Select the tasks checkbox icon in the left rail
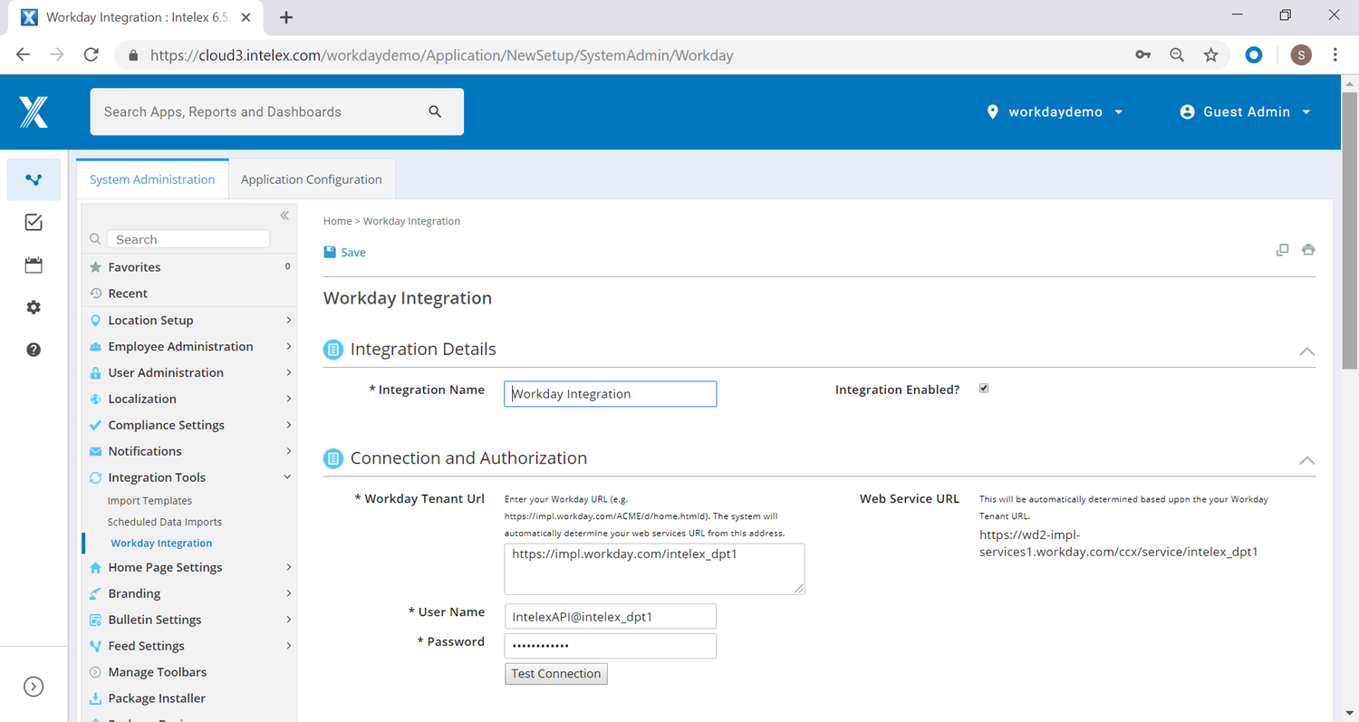This screenshot has width=1359, height=722. (x=34, y=222)
